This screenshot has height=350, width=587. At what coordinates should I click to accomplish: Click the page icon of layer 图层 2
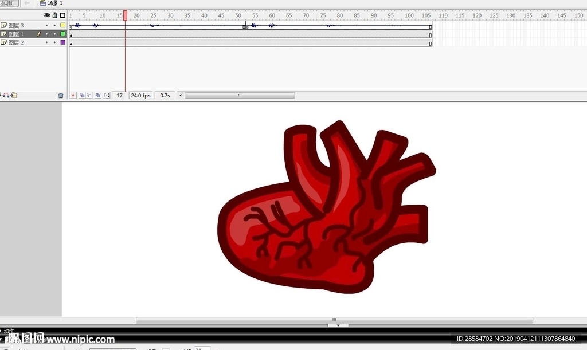point(3,42)
